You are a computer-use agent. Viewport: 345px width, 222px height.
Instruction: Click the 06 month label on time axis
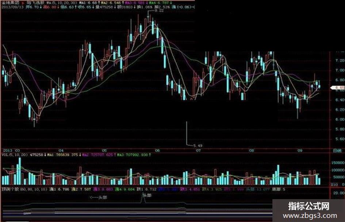pos(157,151)
